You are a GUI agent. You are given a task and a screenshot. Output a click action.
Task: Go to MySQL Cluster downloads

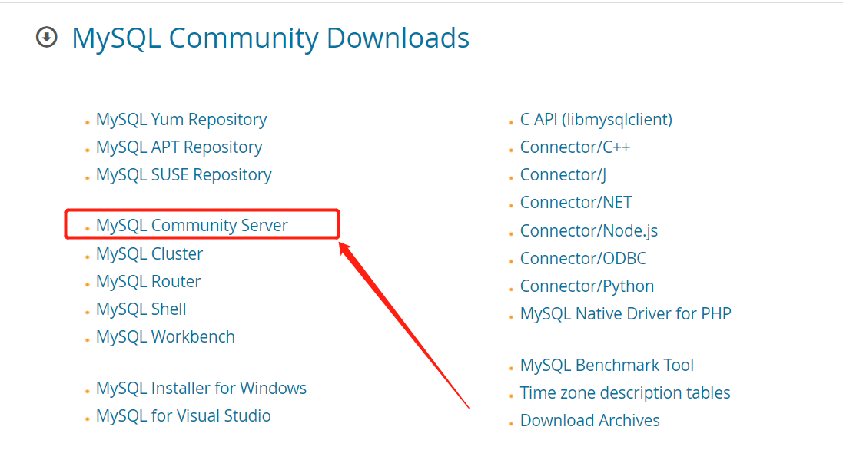[149, 253]
